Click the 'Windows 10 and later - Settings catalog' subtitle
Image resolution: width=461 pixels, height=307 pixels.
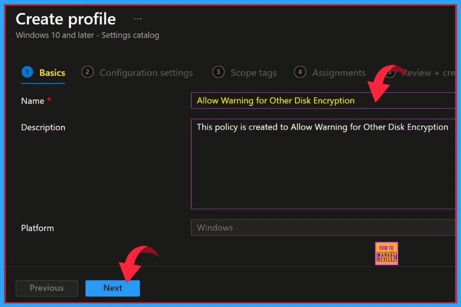tap(87, 35)
